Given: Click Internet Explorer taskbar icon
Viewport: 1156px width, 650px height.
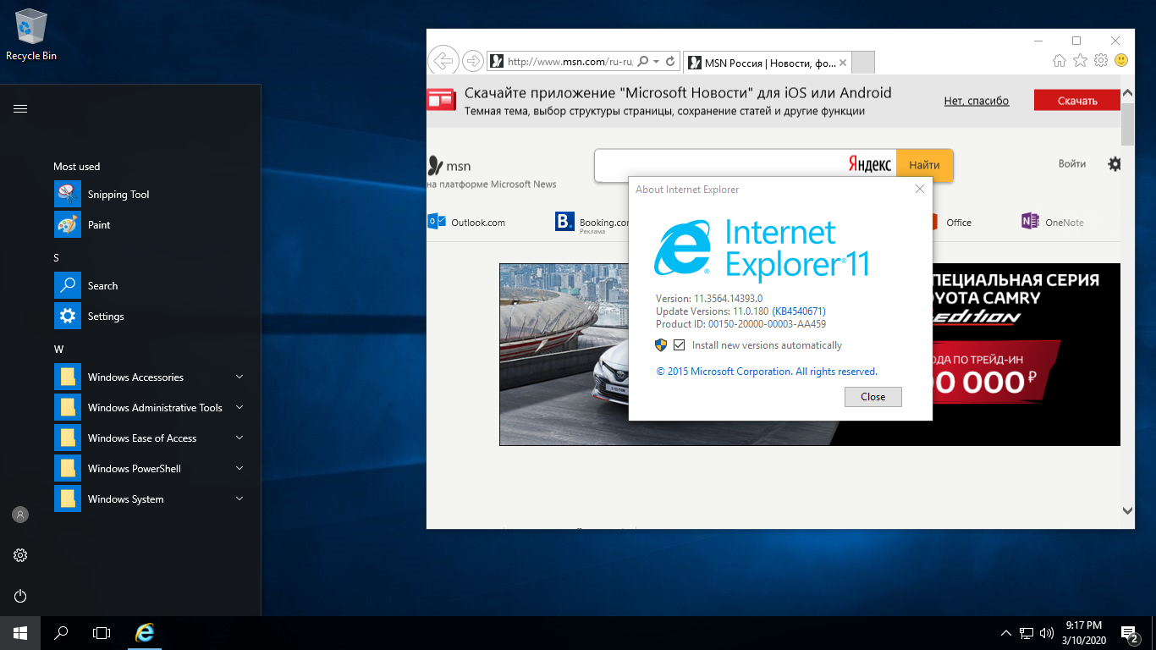Looking at the screenshot, I should pos(146,633).
